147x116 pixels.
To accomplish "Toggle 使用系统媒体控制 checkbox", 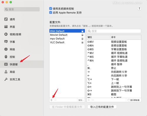I will coord(51,8).
